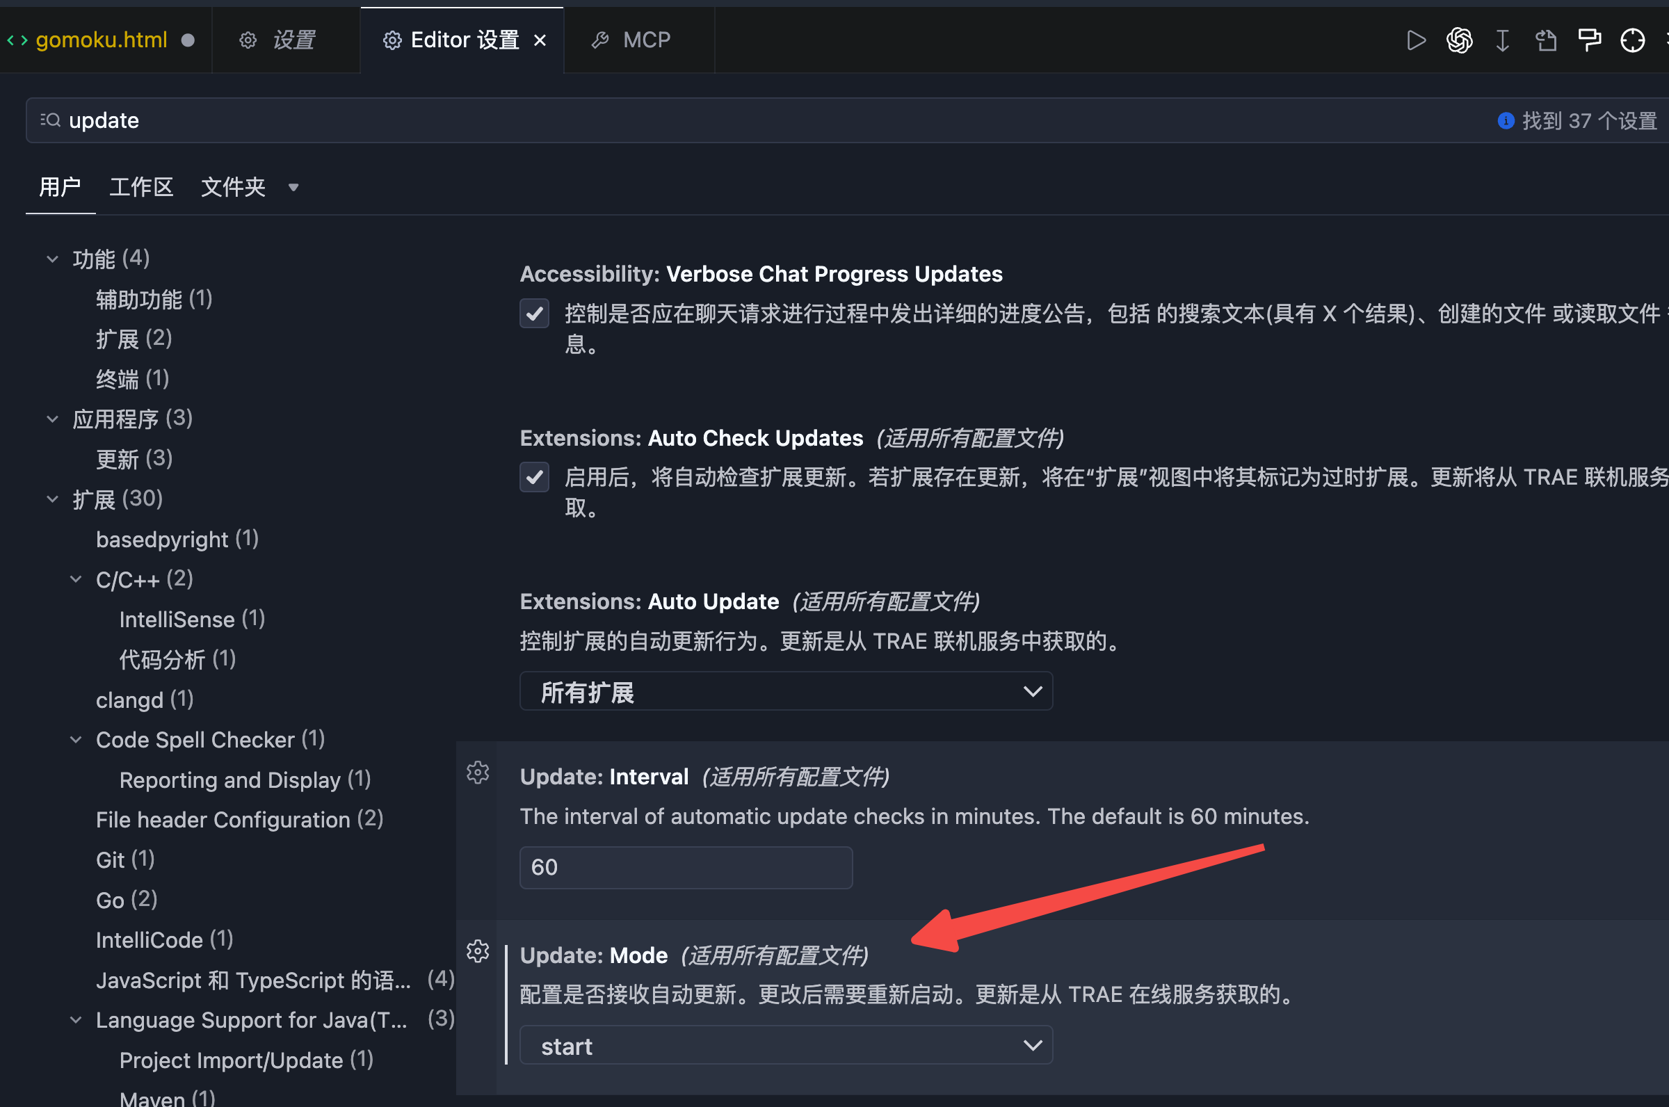Select 更新 (3) in settings tree
The height and width of the screenshot is (1107, 1669).
coord(134,459)
